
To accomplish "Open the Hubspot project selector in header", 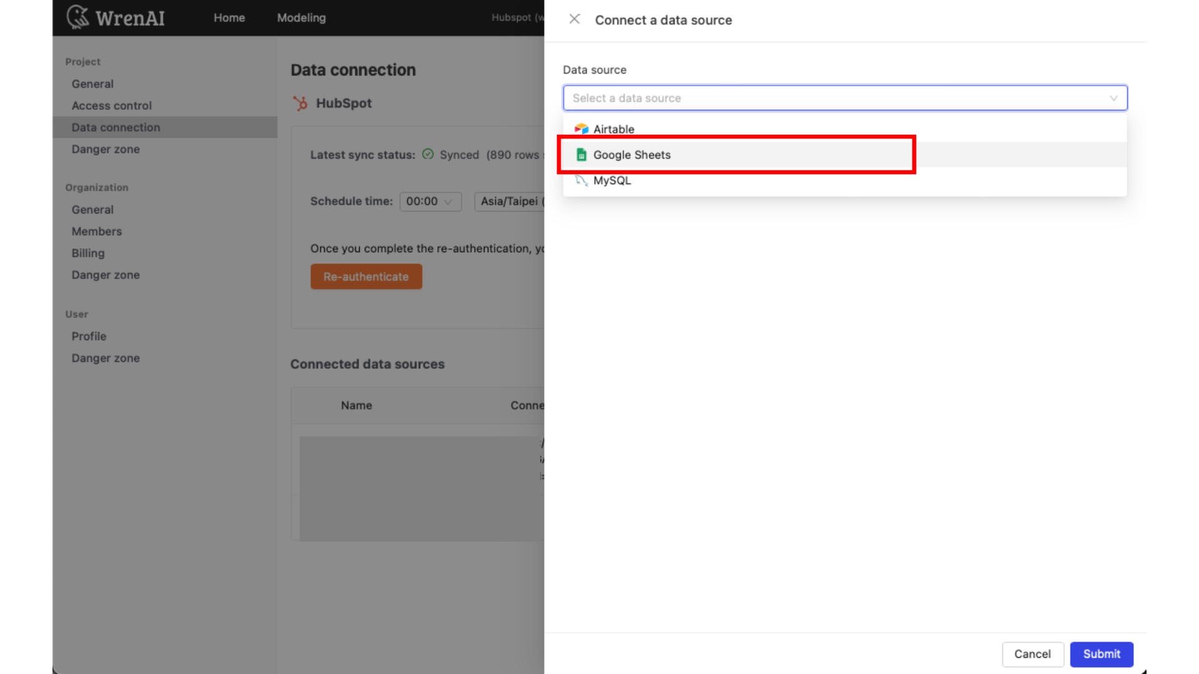I will [517, 17].
